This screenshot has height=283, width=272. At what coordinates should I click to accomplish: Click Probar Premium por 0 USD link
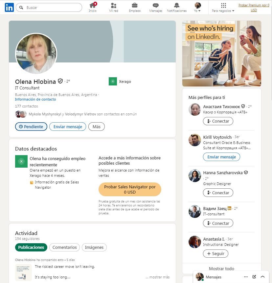(x=254, y=8)
